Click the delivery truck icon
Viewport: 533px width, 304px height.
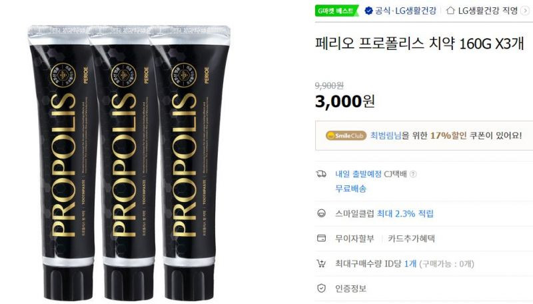321,174
